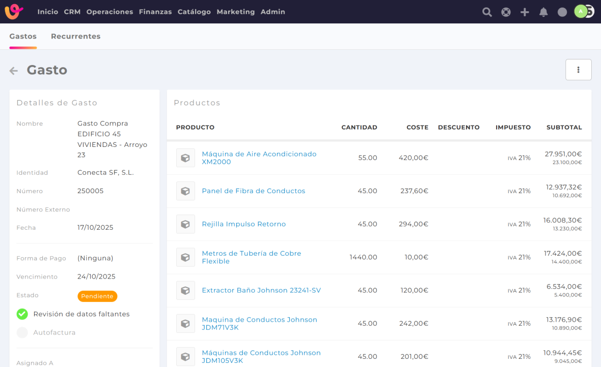
Task: Click the search magnifier icon
Action: pyautogui.click(x=487, y=12)
